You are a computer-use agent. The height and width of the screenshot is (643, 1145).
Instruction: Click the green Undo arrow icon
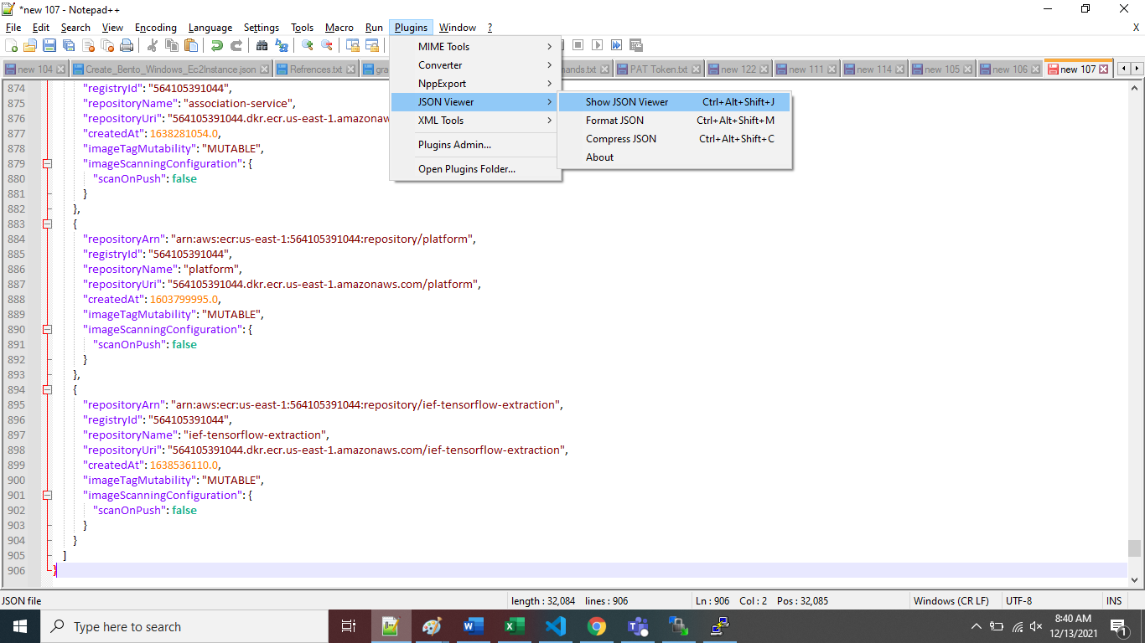217,45
